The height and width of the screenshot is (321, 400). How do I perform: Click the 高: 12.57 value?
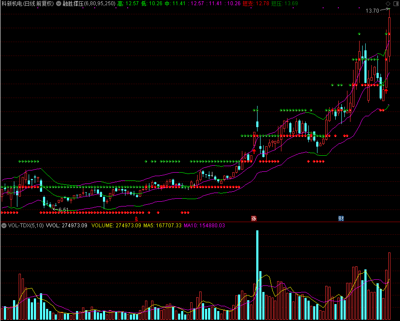(128, 3)
